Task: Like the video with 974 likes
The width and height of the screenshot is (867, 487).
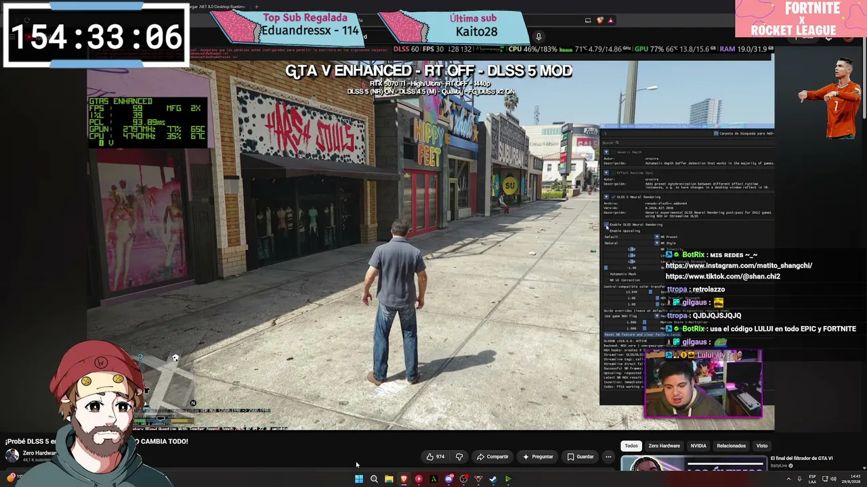Action: pyautogui.click(x=435, y=457)
